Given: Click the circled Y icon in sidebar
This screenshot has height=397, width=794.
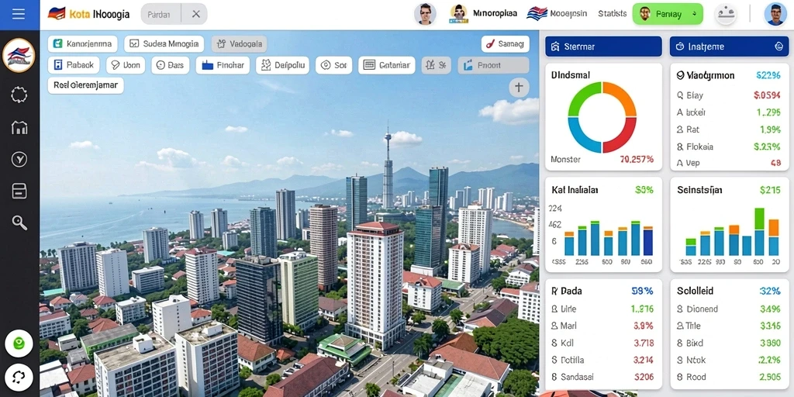Looking at the screenshot, I should tap(19, 160).
